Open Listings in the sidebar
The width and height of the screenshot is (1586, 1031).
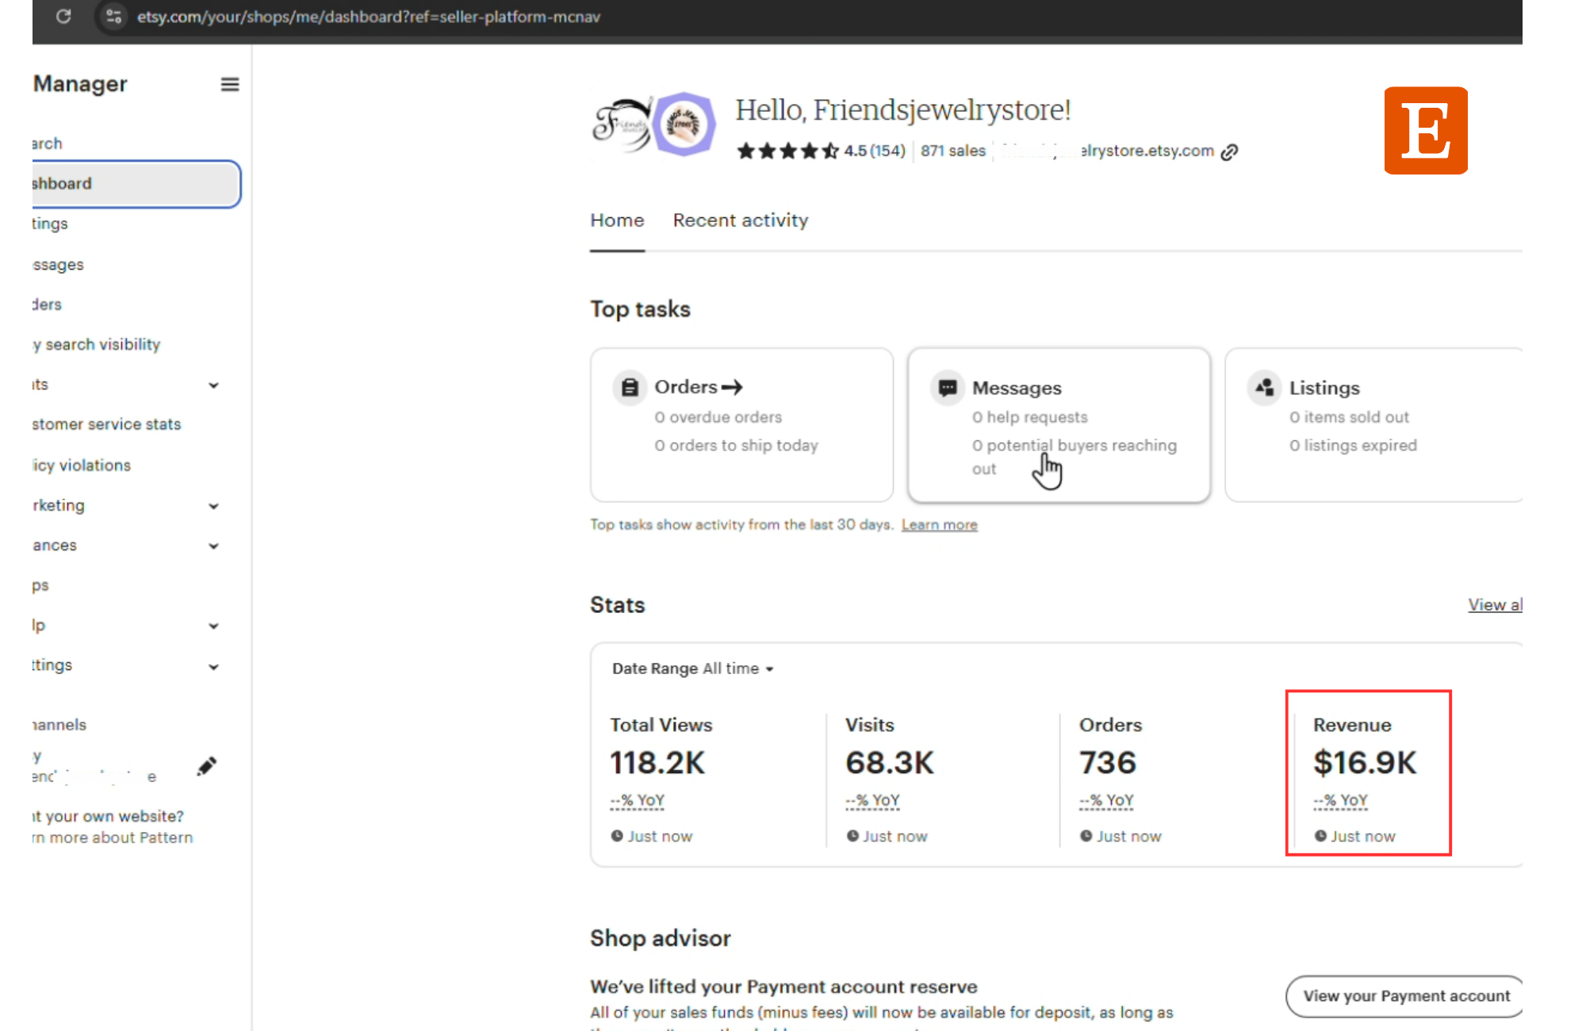(50, 224)
